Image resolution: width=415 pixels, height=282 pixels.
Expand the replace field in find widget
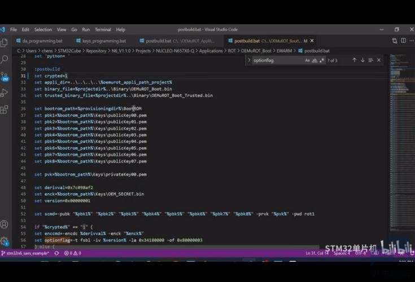[x=249, y=60]
